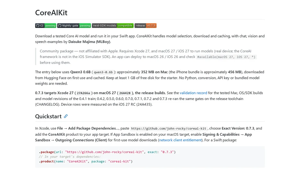Open the release v0.7.3 badge
Image resolution: width=300 pixels, height=169 pixels.
(146, 26)
